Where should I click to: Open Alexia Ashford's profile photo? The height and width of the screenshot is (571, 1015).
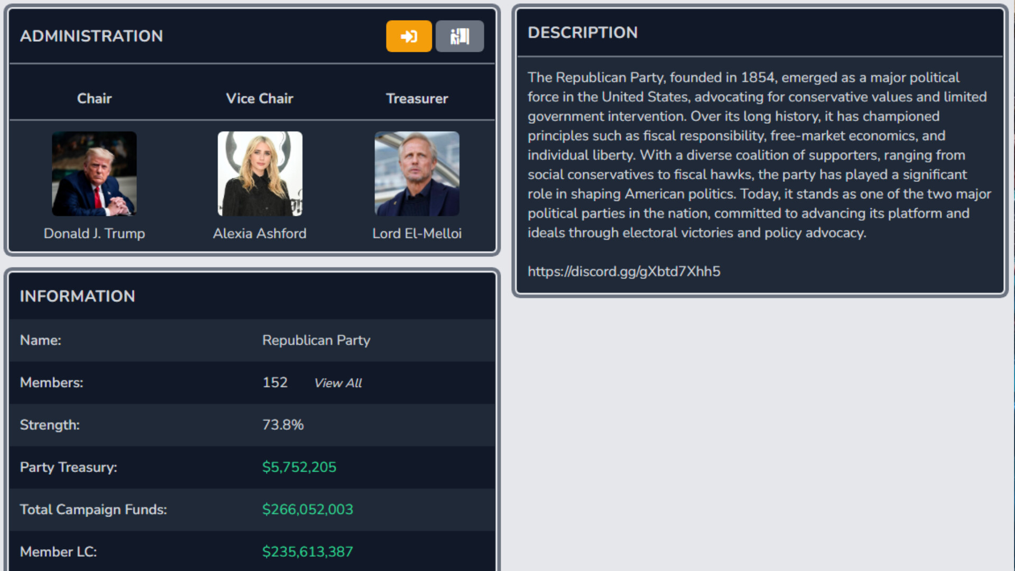coord(260,173)
